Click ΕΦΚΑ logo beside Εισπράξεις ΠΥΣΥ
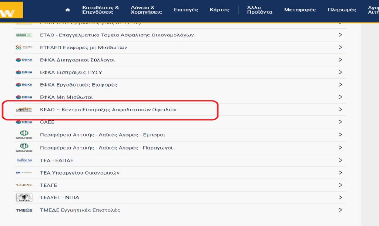The height and width of the screenshot is (226, 379). coord(24,72)
